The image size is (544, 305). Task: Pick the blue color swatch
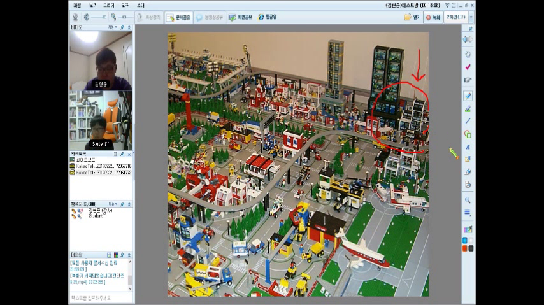click(465, 241)
